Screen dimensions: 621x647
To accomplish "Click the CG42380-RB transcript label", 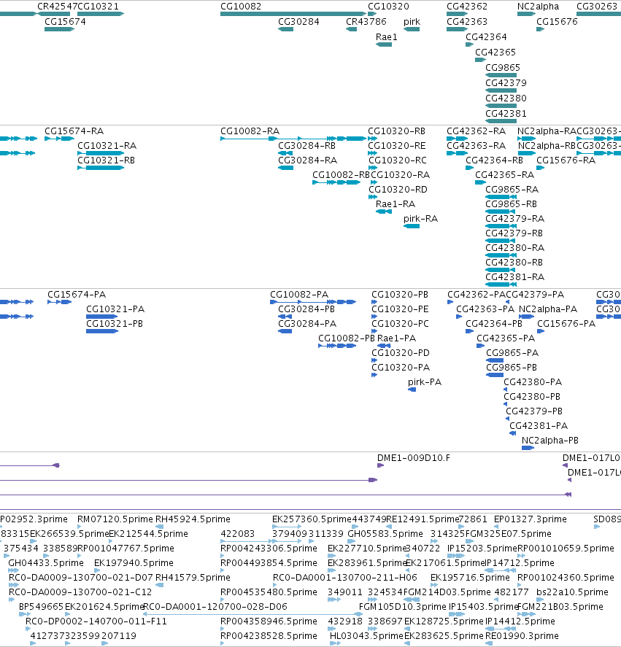I will click(x=514, y=263).
